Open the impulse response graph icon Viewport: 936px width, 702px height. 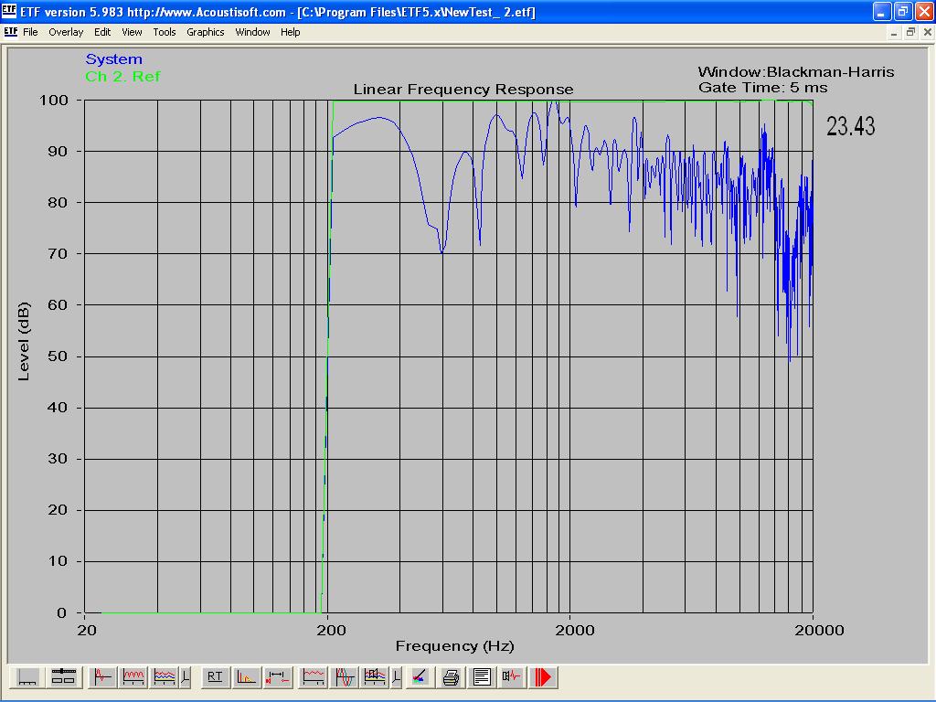[x=101, y=677]
